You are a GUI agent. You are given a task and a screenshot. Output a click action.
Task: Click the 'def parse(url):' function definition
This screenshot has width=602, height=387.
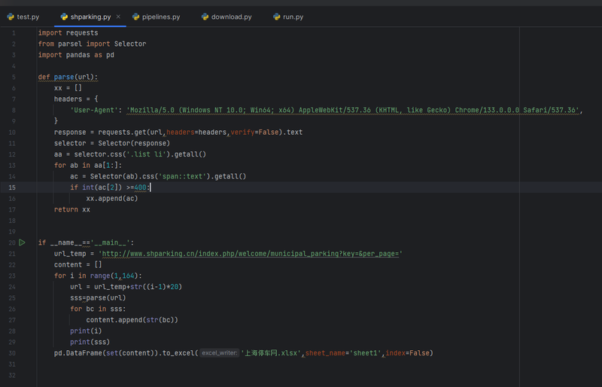click(x=68, y=77)
